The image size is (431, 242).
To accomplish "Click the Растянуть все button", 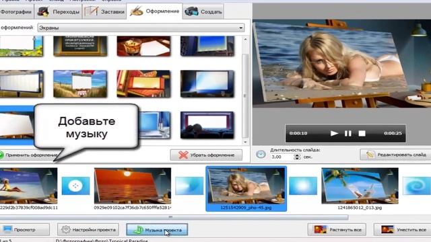I will click(x=337, y=230).
